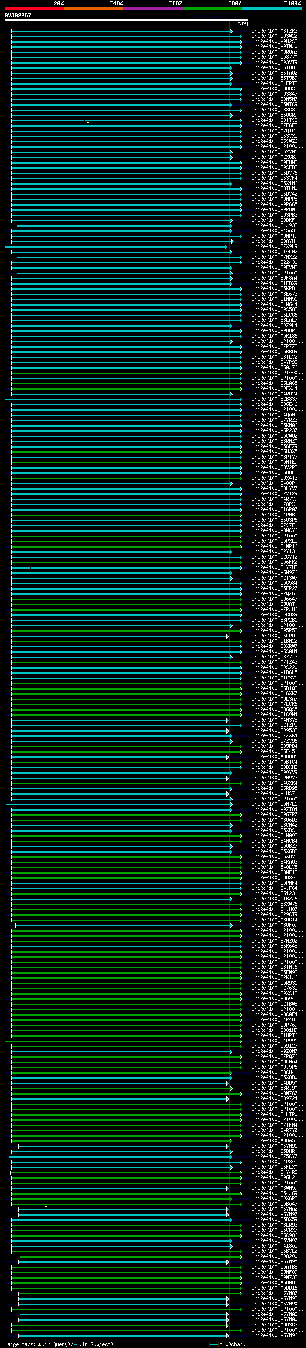Select hit UniRef100_B8P2B1
The width and height of the screenshot is (306, 1348).
274,620
